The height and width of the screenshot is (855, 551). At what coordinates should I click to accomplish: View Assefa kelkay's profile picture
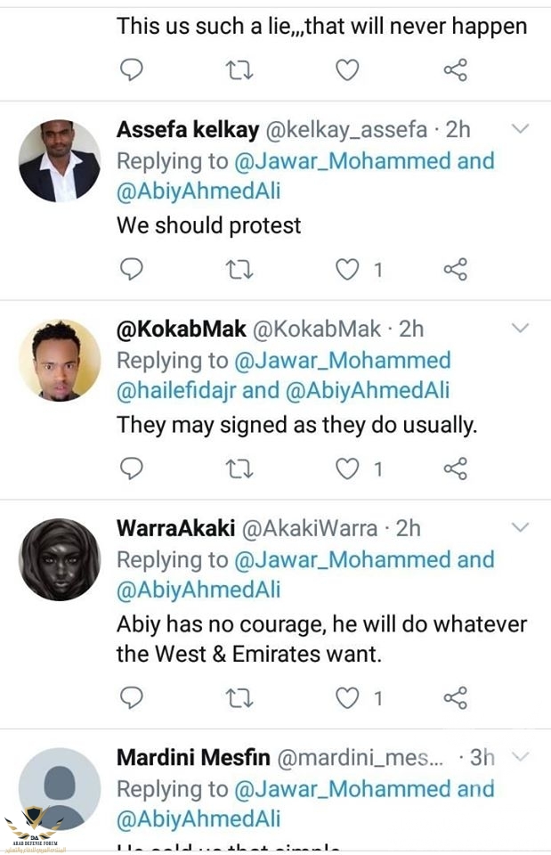click(60, 161)
